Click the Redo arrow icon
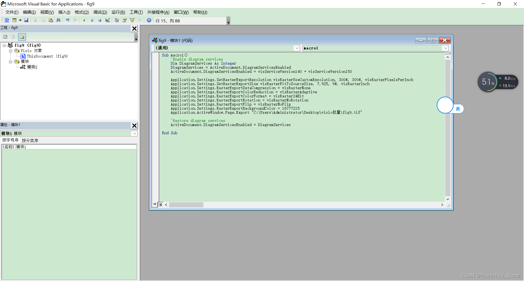 (75, 20)
